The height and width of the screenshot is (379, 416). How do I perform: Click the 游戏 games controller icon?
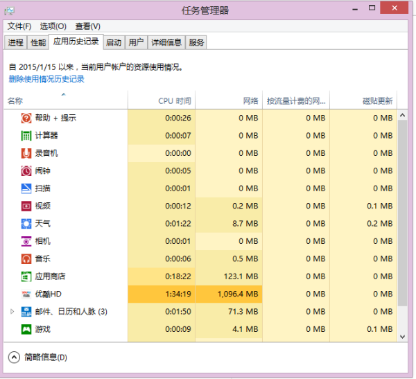click(x=26, y=329)
